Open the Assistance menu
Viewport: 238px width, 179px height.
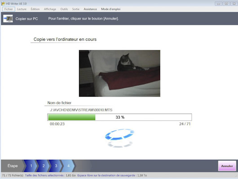(90, 9)
